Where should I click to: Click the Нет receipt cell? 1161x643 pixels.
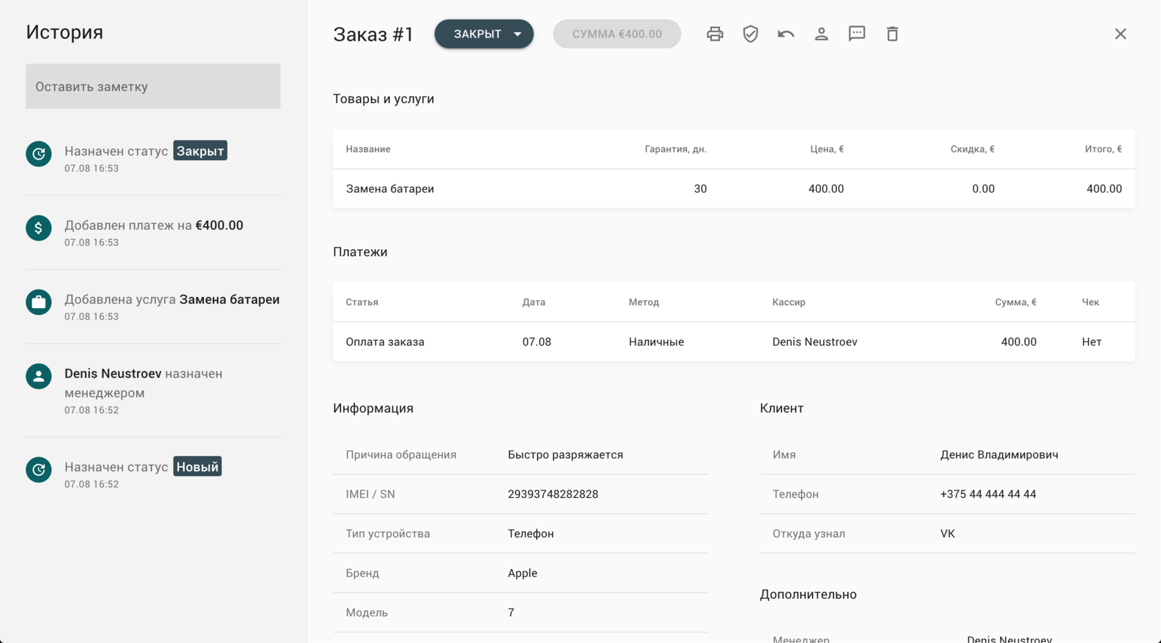tap(1091, 342)
